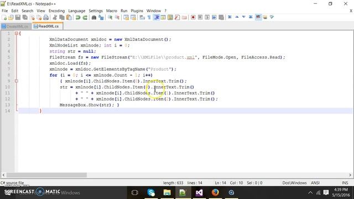Click the horizontal scrollbar thumb

coord(46,175)
